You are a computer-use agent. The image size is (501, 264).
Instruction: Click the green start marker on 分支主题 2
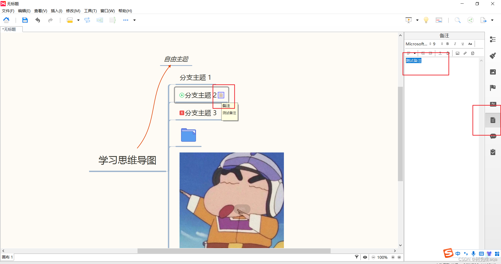coord(182,95)
